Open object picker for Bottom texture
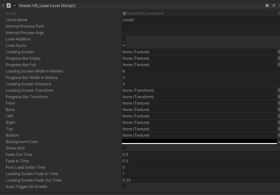 point(278,135)
